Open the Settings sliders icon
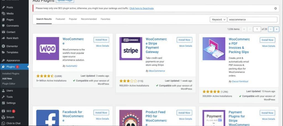 (x=3, y=103)
